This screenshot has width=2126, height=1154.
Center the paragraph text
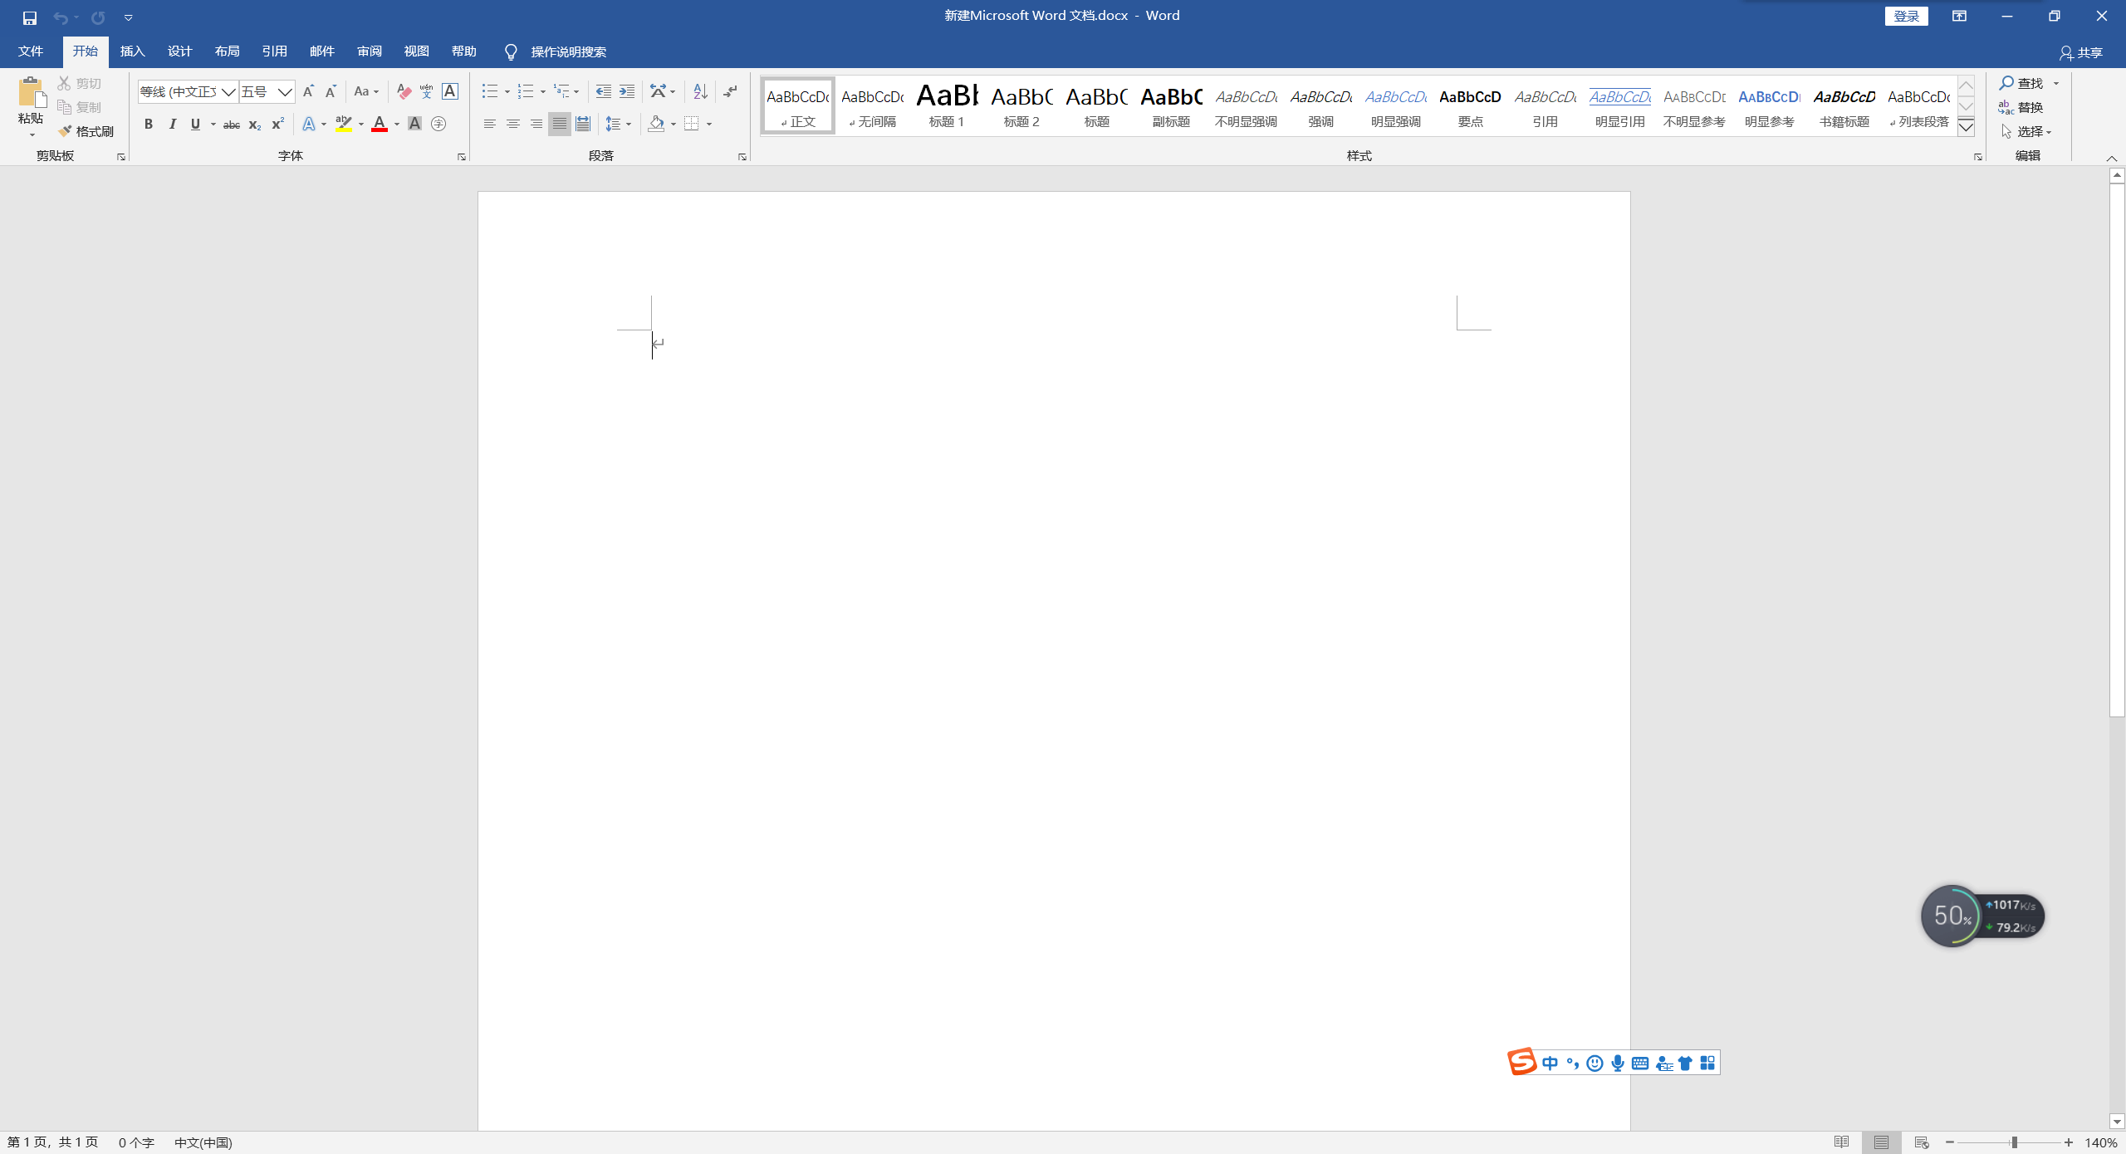click(x=513, y=124)
